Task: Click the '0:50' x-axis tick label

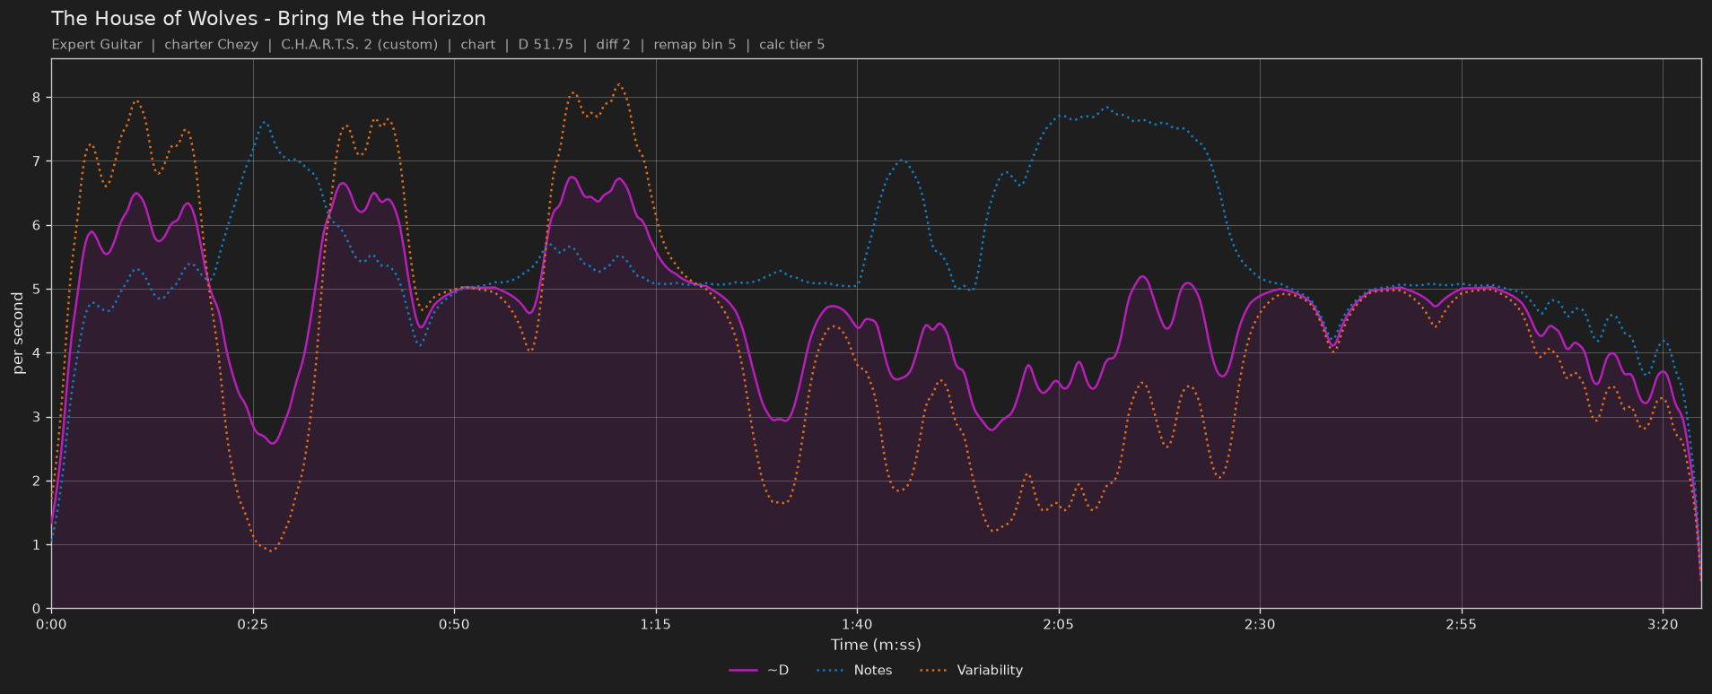Action: [454, 624]
